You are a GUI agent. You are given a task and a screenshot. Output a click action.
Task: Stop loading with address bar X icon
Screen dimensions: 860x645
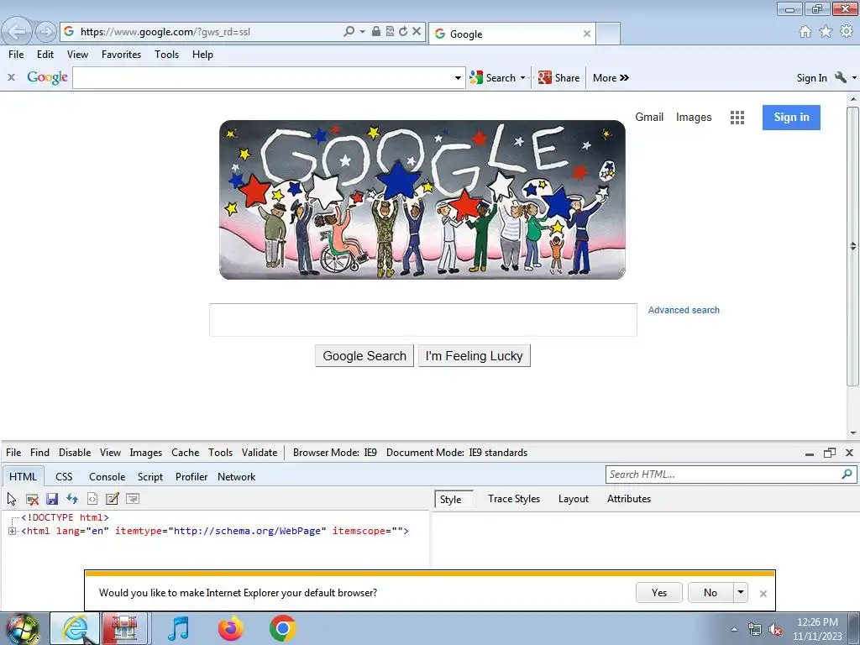tap(417, 31)
